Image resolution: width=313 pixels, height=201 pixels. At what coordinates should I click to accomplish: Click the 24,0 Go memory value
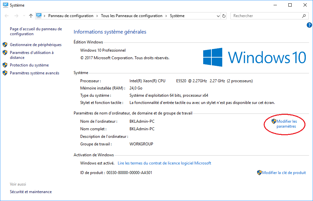tap(136, 88)
